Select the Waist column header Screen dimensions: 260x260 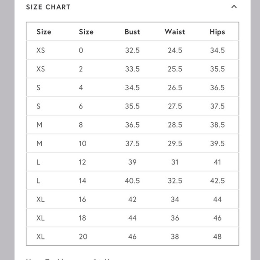point(175,32)
